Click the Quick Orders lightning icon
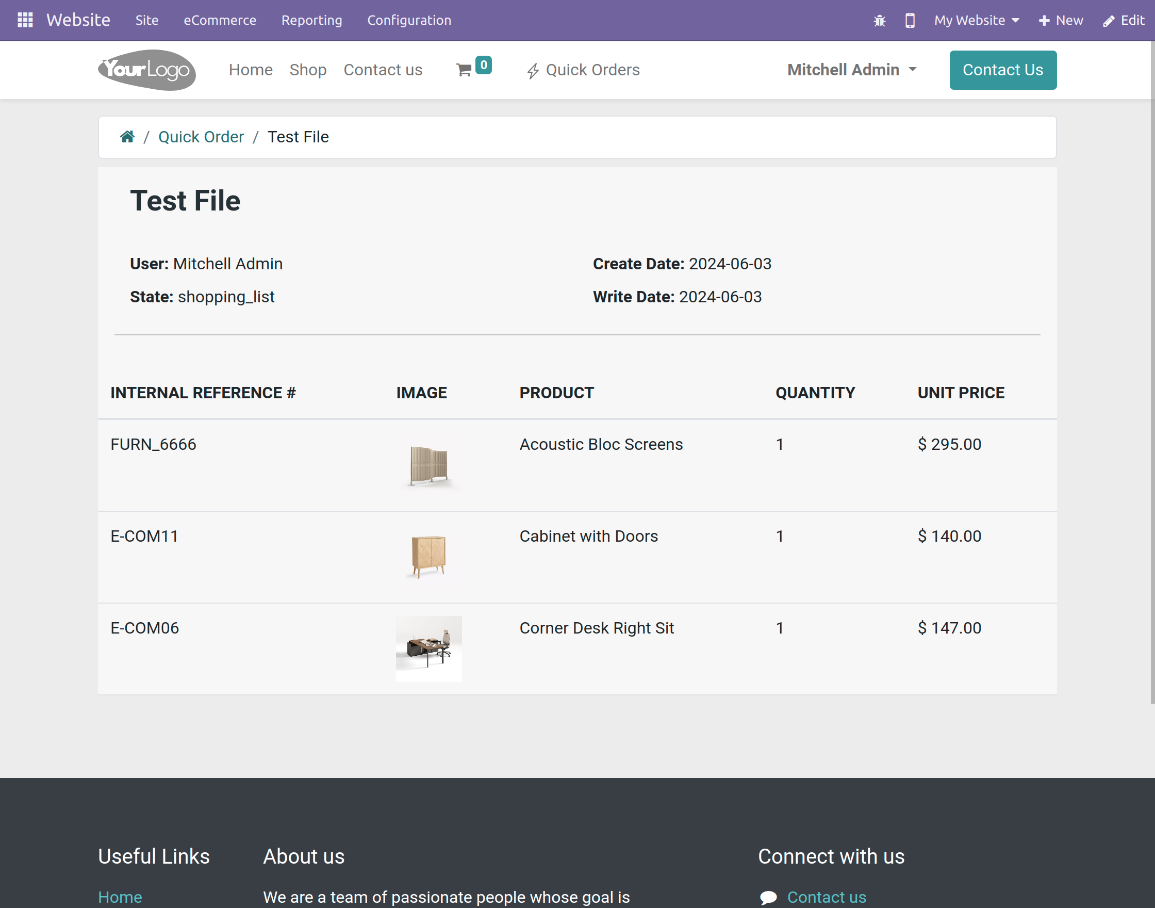 (533, 70)
